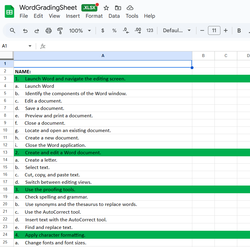Select all cells via corner box
The width and height of the screenshot is (250, 247).
click(x=7, y=56)
